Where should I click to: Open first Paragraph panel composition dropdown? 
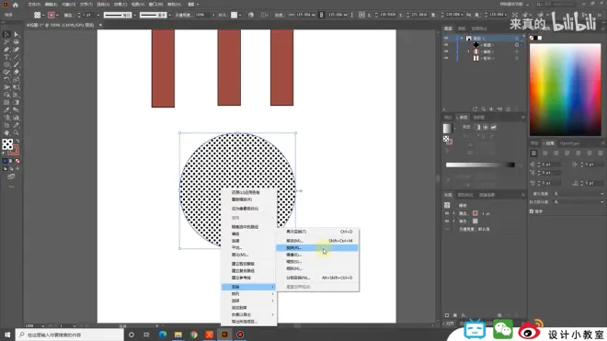(x=578, y=194)
